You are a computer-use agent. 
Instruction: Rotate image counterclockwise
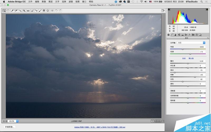(56, 11)
